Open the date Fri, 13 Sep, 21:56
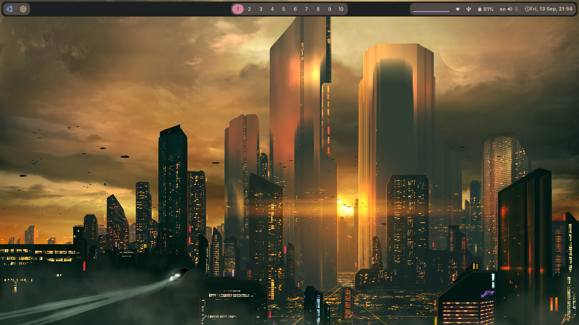Image resolution: width=579 pixels, height=325 pixels. [551, 9]
